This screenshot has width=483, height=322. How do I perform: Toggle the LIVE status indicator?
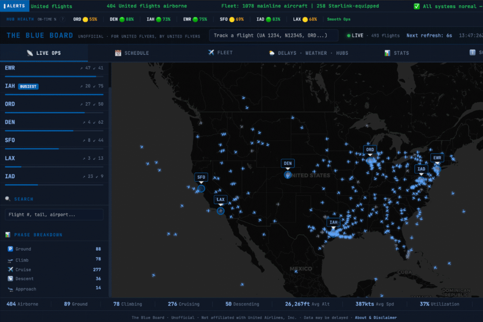pos(355,35)
